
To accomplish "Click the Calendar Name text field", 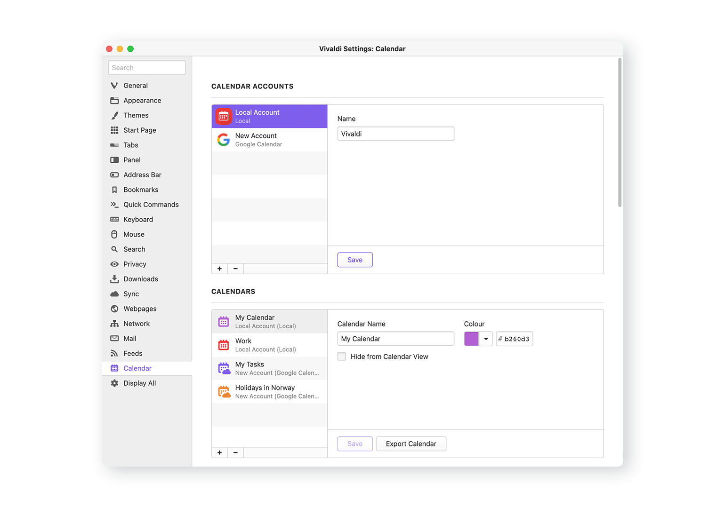I will (x=395, y=339).
